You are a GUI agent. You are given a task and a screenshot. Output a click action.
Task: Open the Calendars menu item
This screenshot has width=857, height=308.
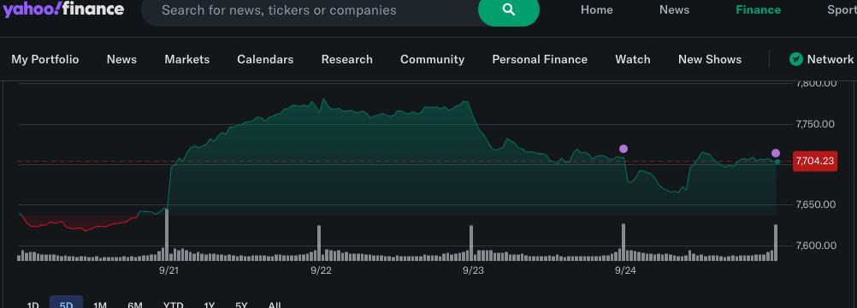(265, 59)
